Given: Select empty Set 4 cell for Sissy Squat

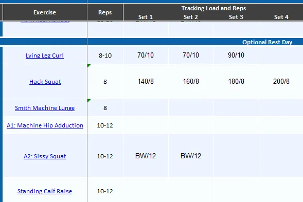Looking at the screenshot, I should [281, 156].
